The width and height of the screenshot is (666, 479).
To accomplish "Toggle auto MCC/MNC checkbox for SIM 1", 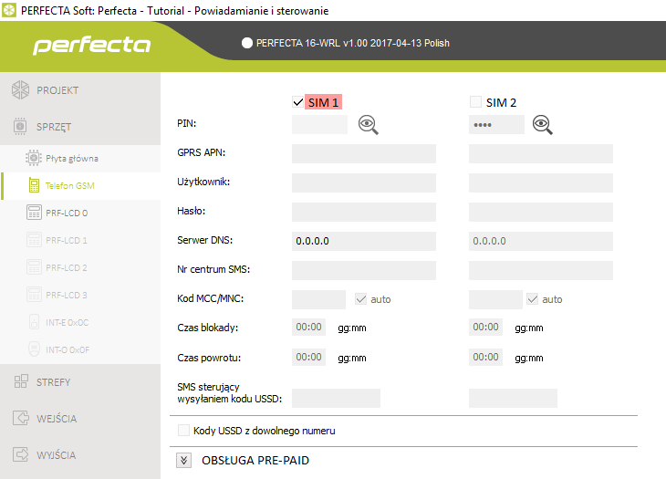I will pos(360,298).
